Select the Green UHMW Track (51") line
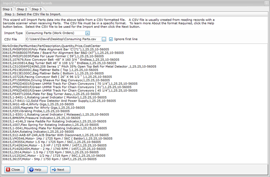Viewport: 270px width, 177px height. [x=67, y=87]
